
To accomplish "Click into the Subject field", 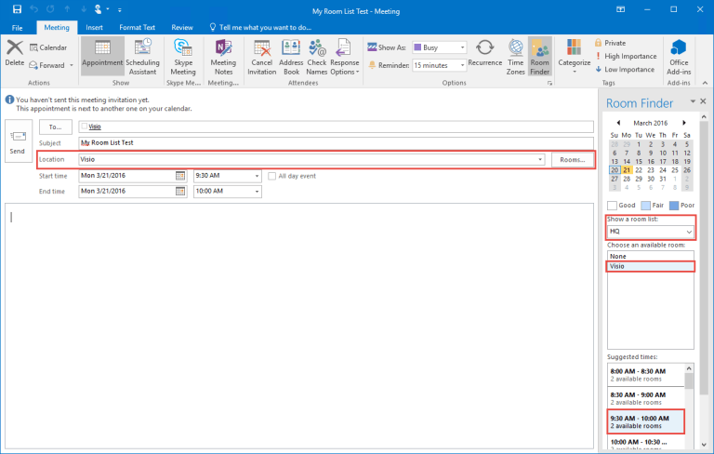I will 336,143.
